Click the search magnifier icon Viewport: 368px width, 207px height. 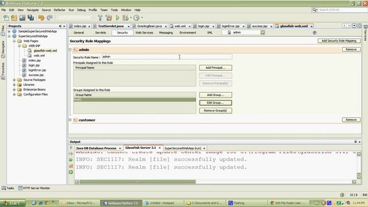315,10
